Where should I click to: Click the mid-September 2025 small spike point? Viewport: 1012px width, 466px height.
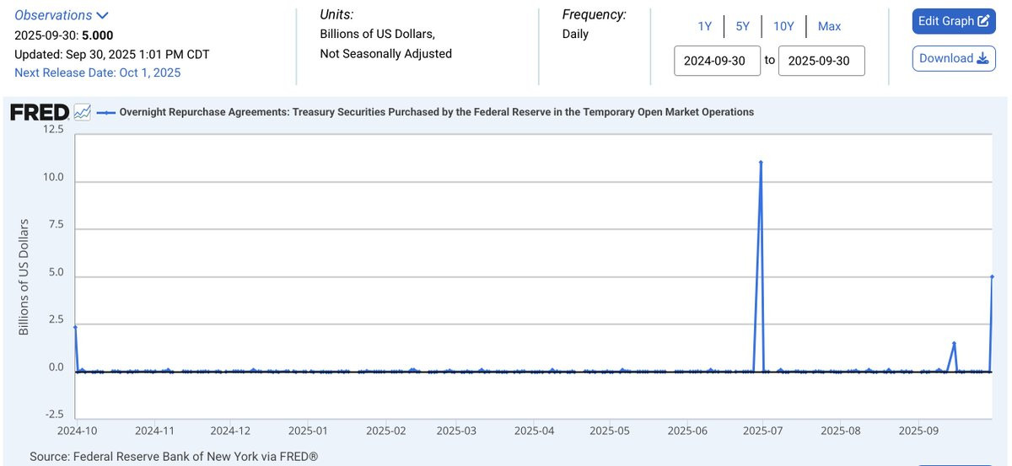tap(954, 343)
